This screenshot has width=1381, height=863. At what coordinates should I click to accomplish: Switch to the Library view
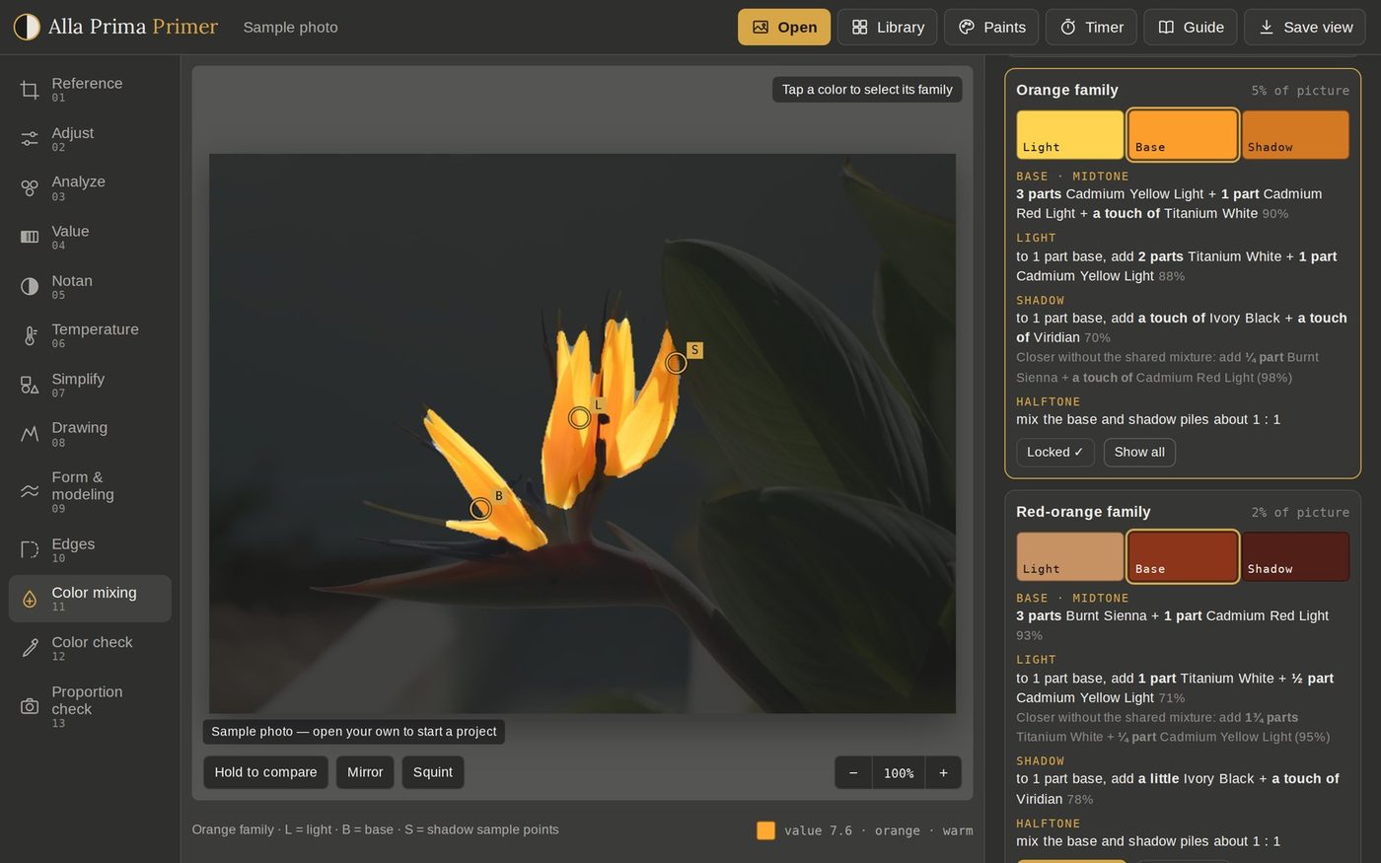pyautogui.click(x=888, y=28)
